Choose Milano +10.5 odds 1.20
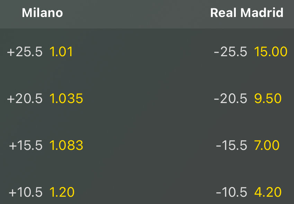294x204 pixels. coord(62,192)
